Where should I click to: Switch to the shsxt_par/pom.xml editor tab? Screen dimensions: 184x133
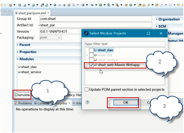coord(32,13)
